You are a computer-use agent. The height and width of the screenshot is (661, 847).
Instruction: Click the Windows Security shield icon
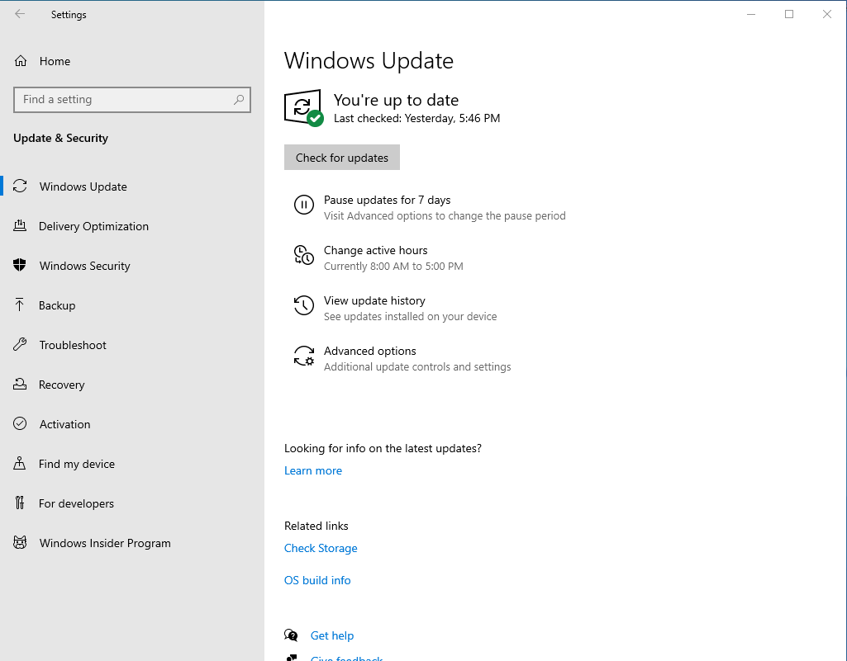click(x=20, y=265)
